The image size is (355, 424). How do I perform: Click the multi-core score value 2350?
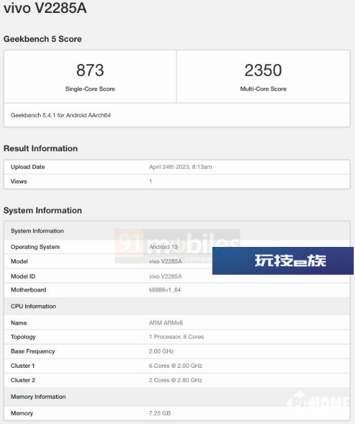tap(263, 70)
